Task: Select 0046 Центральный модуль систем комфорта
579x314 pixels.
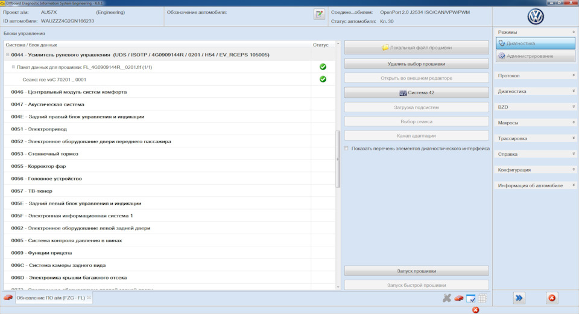Action: tap(169, 92)
